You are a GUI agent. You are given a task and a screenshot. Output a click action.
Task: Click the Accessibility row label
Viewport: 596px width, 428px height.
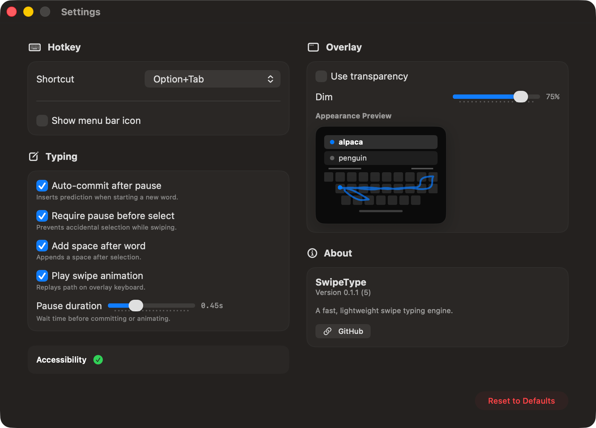[x=61, y=360]
